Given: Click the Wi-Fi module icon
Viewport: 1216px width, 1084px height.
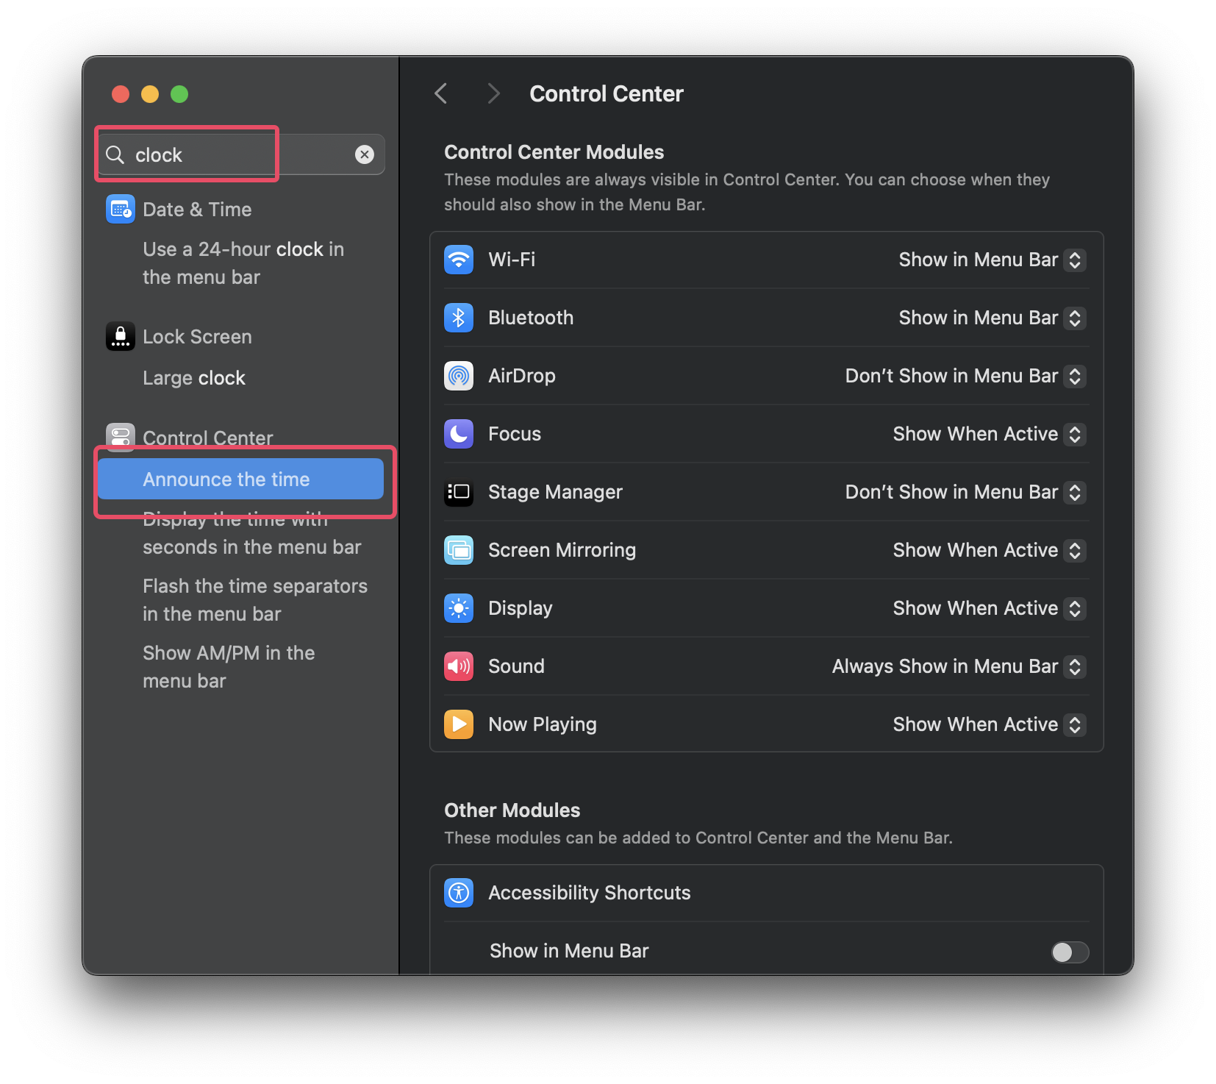Looking at the screenshot, I should point(459,260).
